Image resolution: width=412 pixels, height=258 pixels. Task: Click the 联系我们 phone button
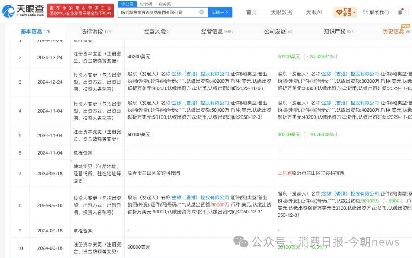(x=376, y=12)
